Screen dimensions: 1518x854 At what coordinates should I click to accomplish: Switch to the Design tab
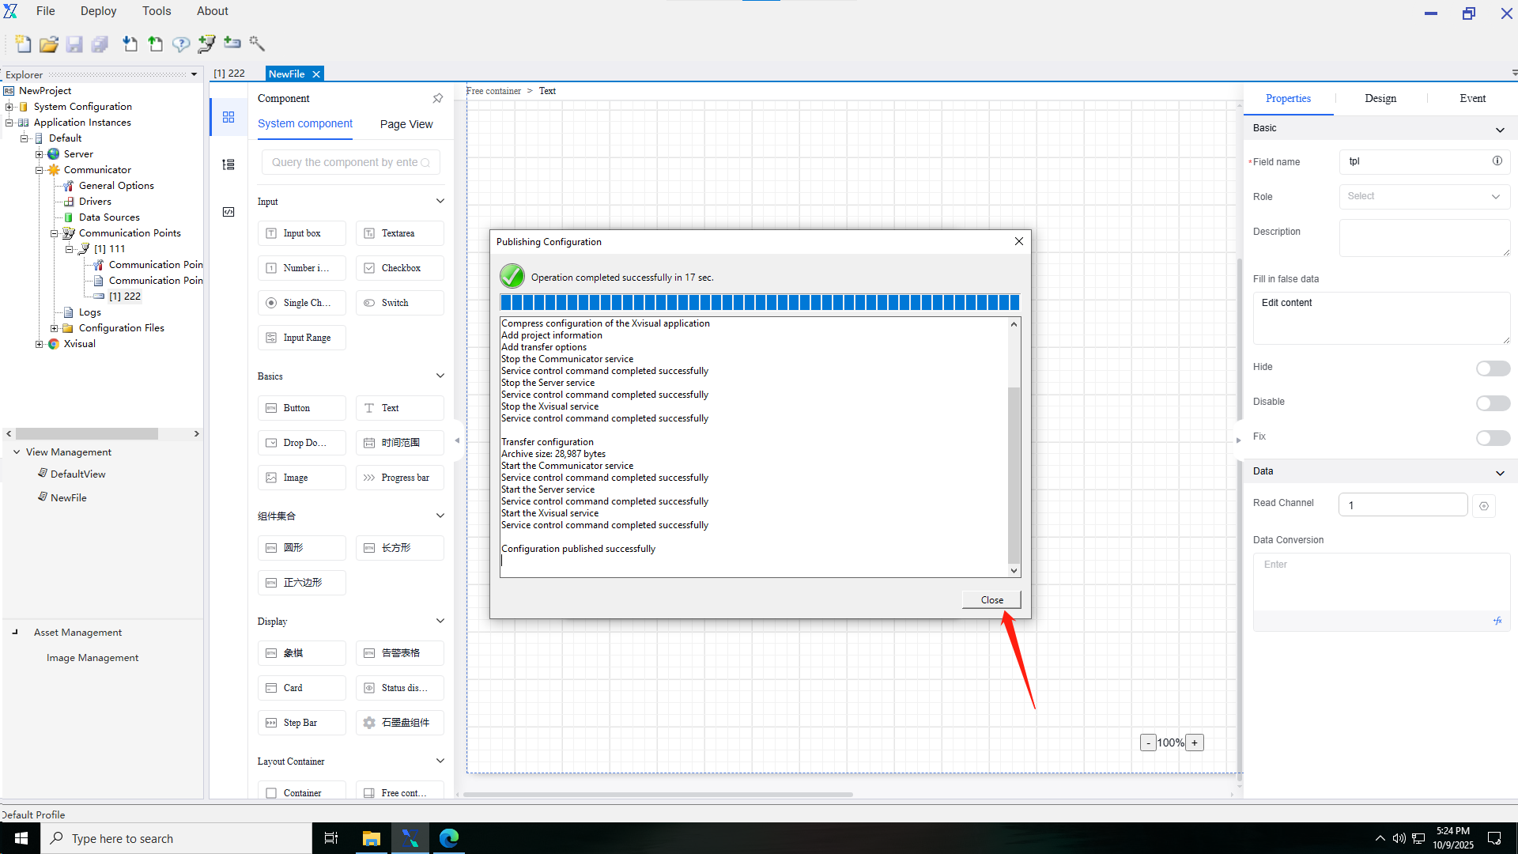click(1380, 99)
